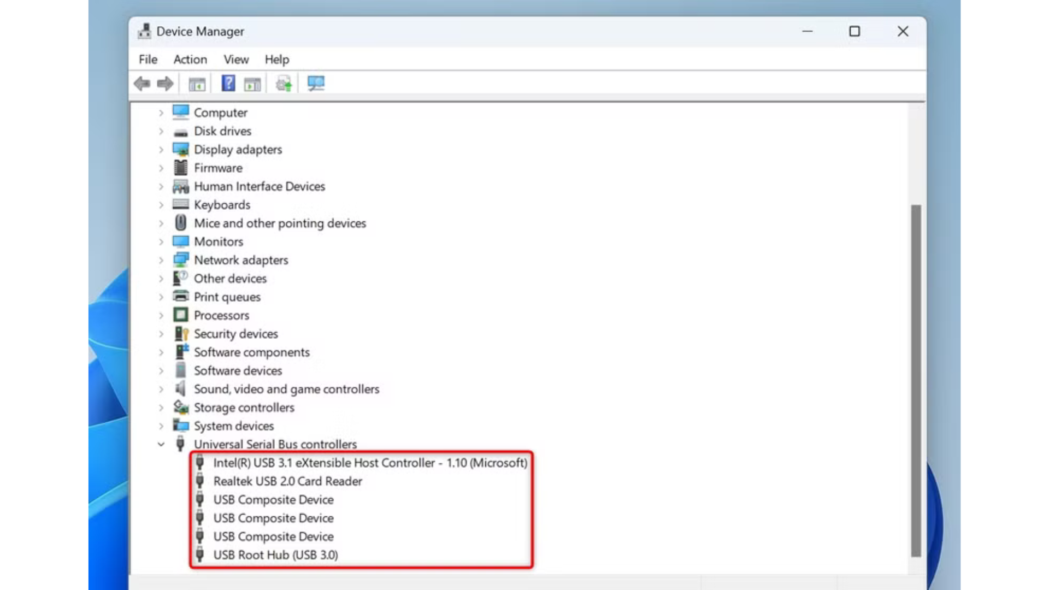Select the System devices folder icon

(181, 425)
